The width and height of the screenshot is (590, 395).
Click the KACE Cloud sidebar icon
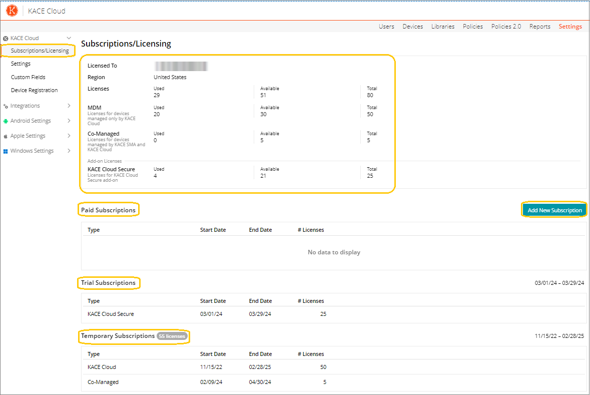click(x=6, y=39)
